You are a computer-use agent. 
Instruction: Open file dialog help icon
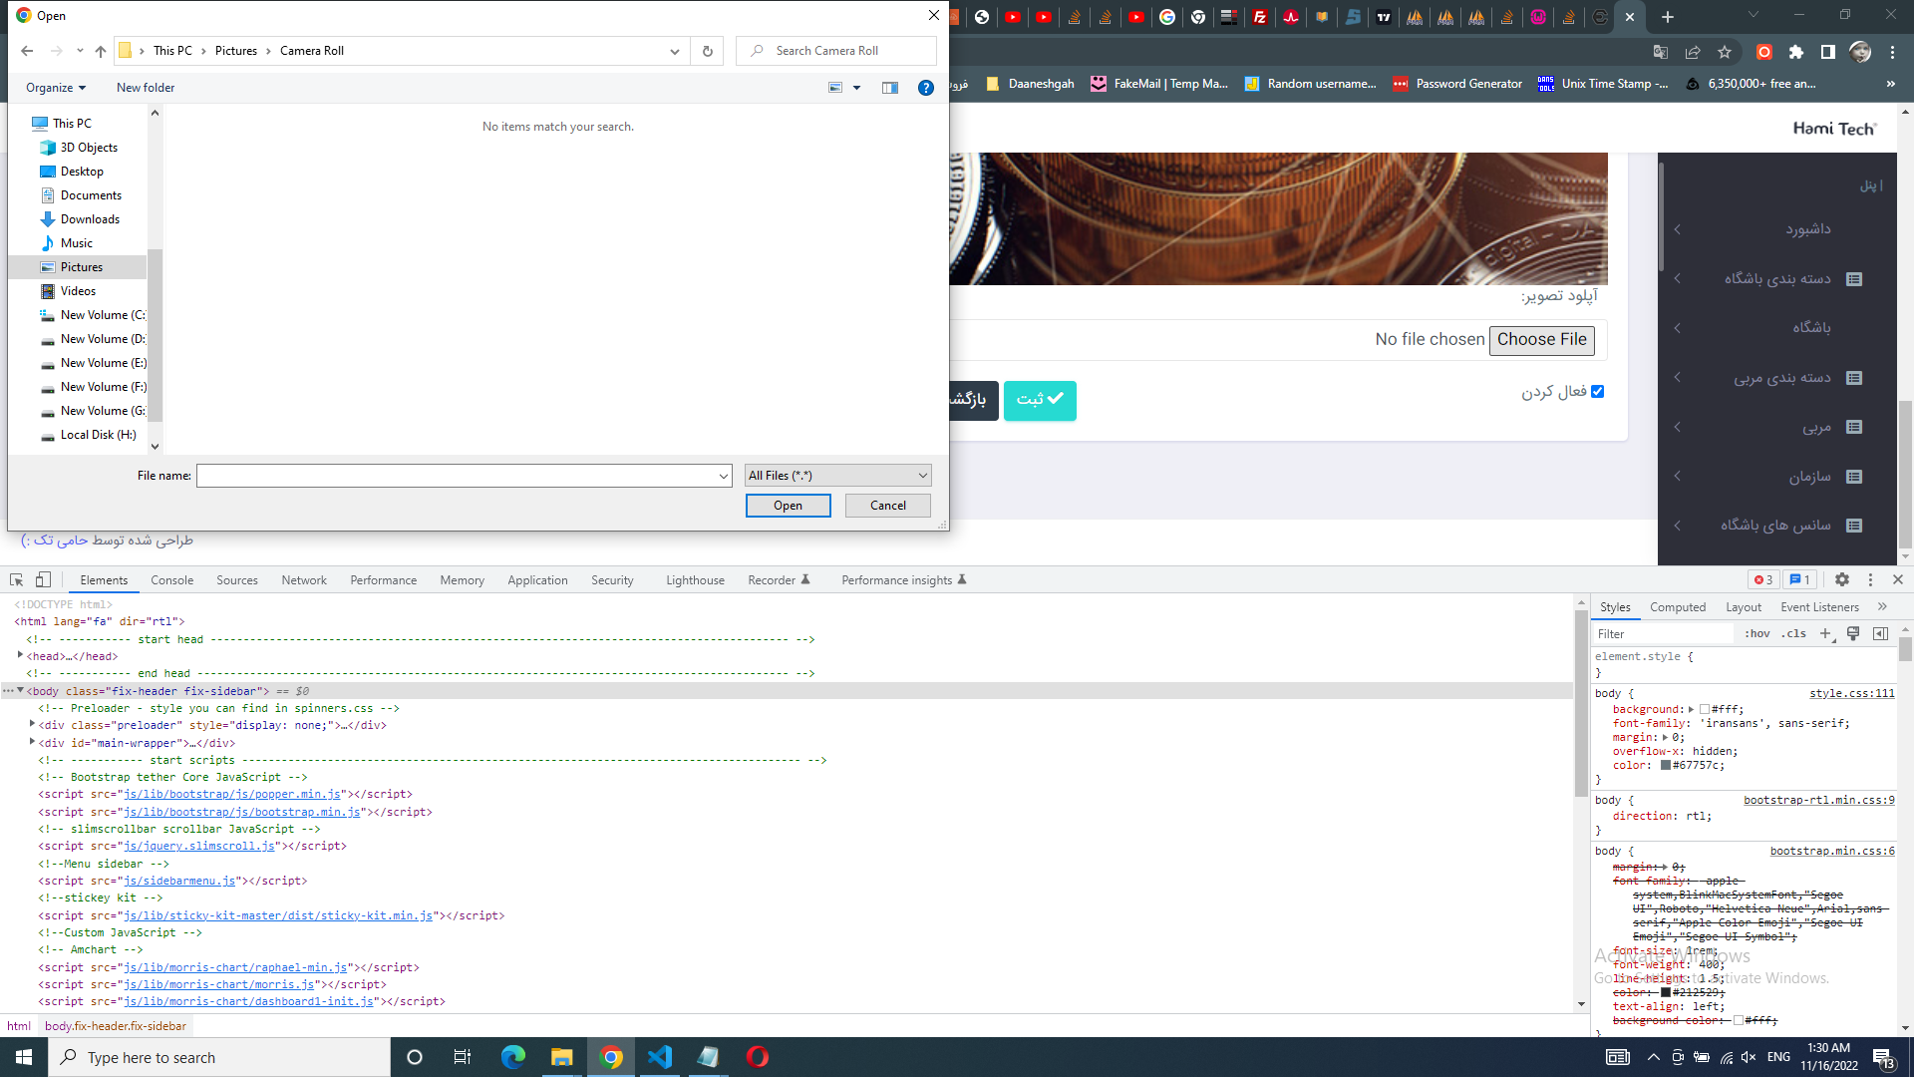point(926,88)
